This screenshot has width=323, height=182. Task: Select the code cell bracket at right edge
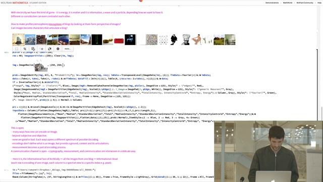click(317, 85)
